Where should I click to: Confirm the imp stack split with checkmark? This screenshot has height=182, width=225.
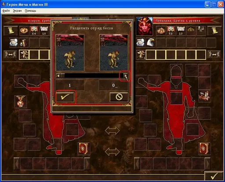click(65, 97)
